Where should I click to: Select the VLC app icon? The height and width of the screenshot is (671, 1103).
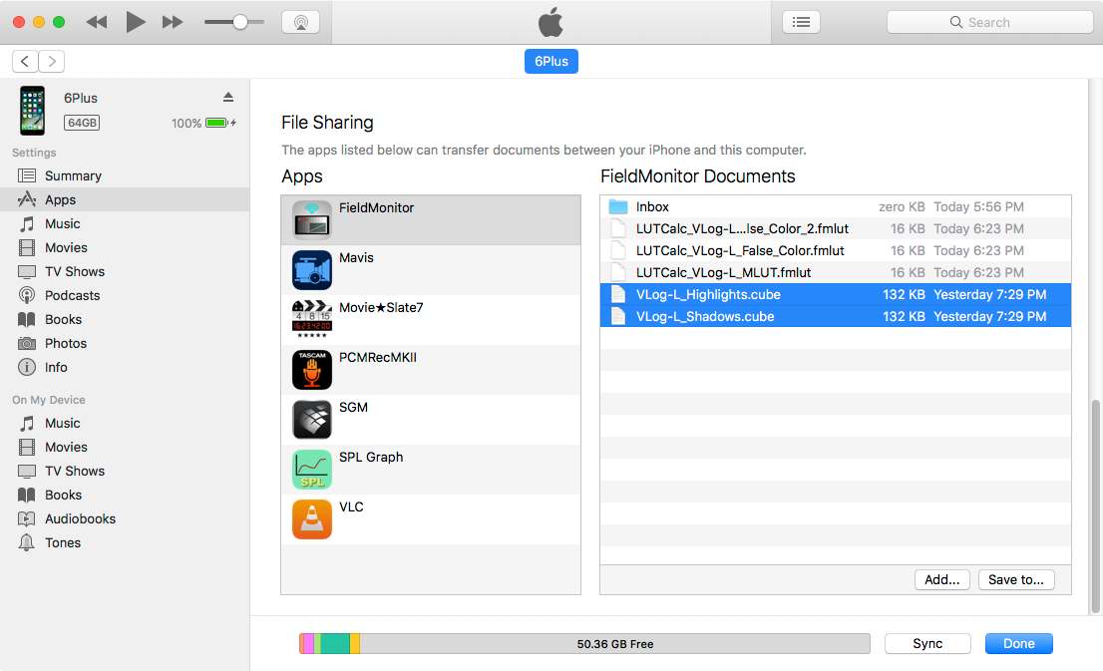pyautogui.click(x=311, y=519)
